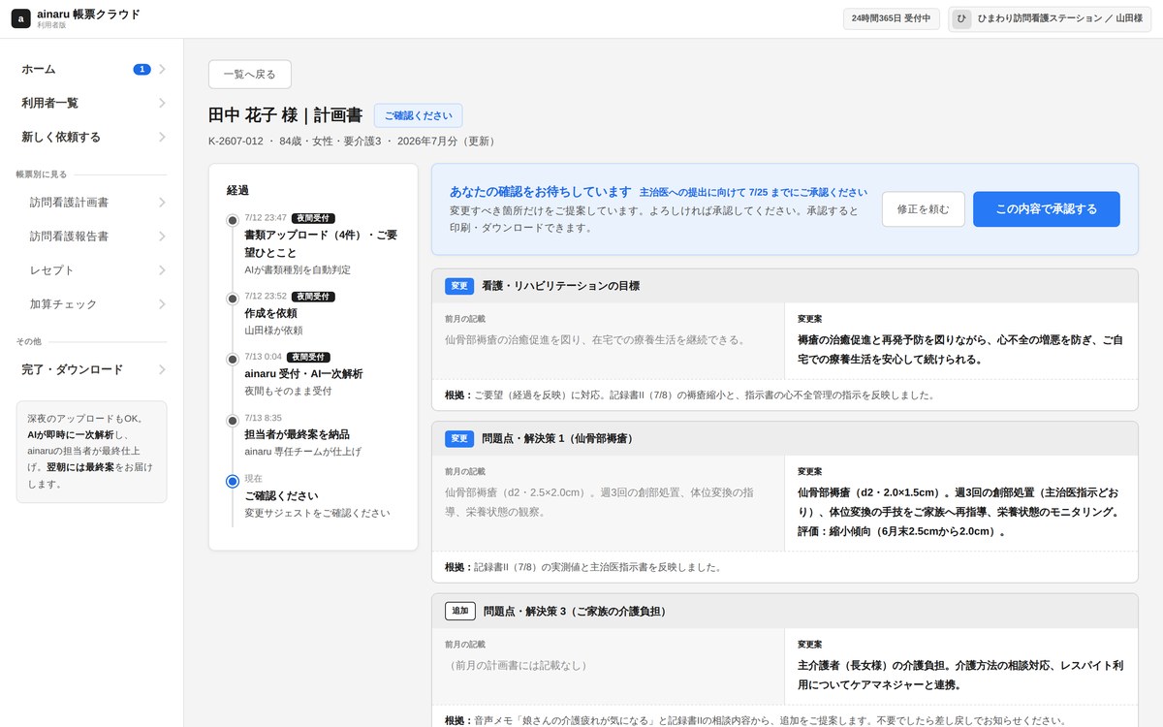Viewport: 1163px width, 727px height.
Task: Click the 深夜のアップロードもOK info box
Action: [91, 452]
